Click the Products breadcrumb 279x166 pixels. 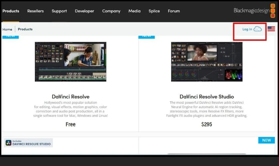tap(25, 29)
